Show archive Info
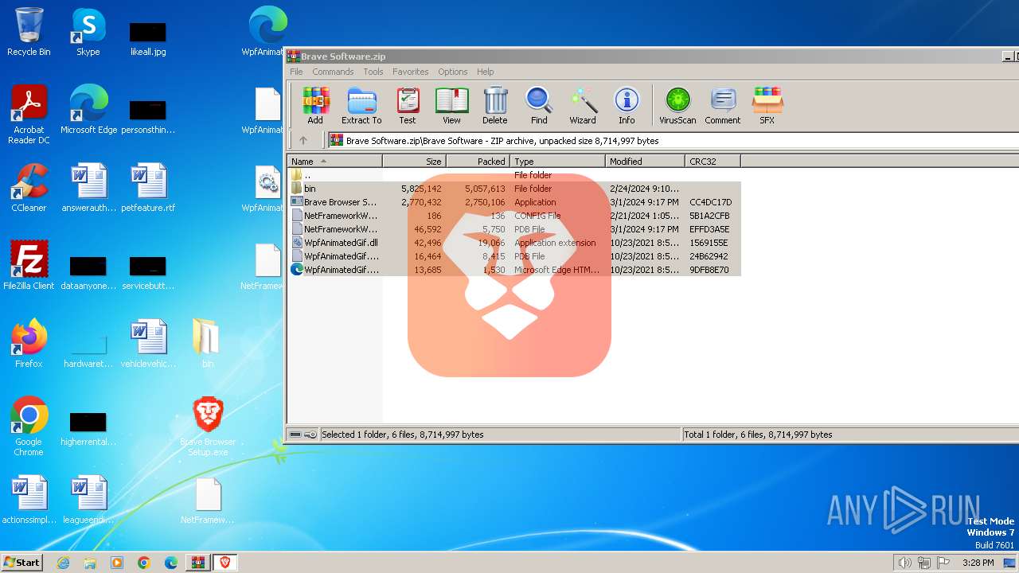Screen dimensions: 1019x573 click(627, 106)
